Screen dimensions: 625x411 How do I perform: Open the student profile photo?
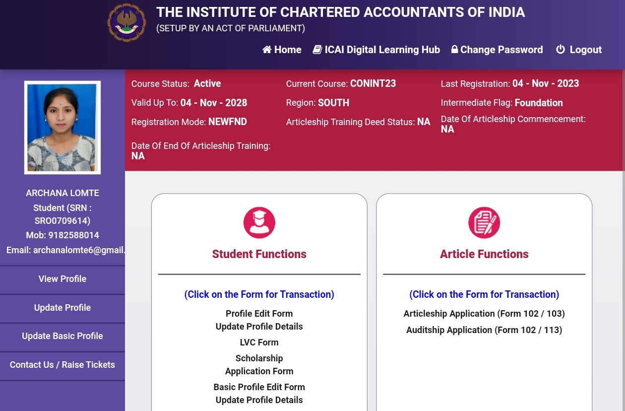tap(62, 128)
